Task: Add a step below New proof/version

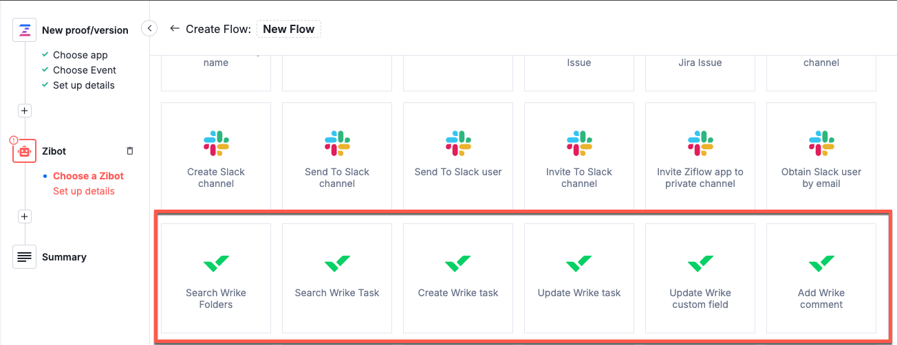Action: 25,111
